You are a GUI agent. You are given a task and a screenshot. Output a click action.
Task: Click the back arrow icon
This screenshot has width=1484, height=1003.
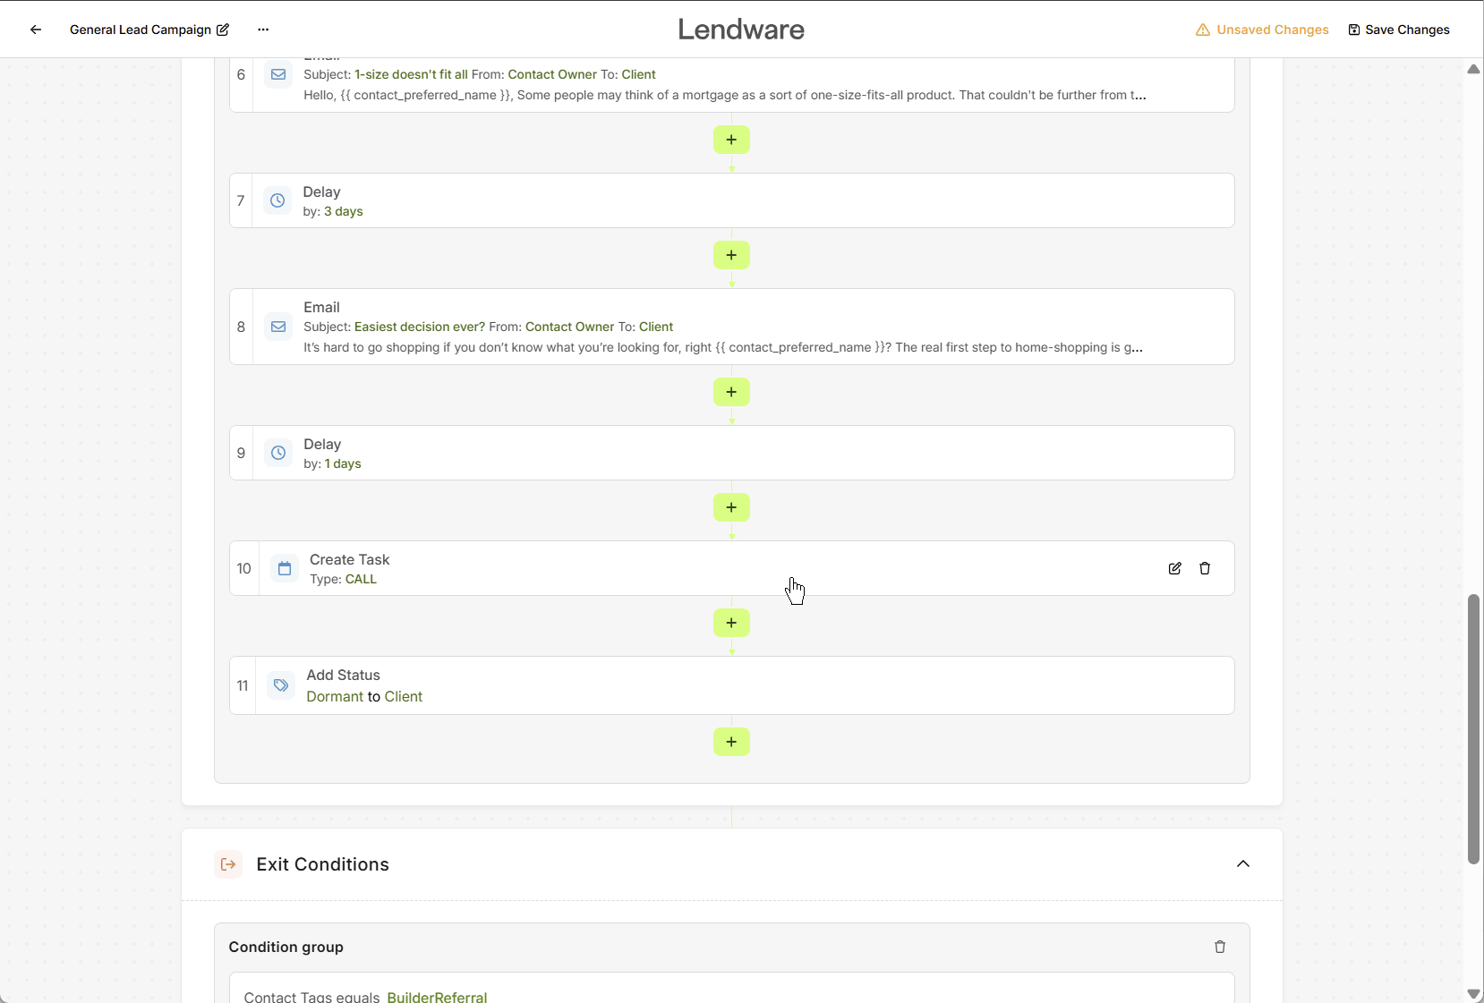tap(36, 30)
